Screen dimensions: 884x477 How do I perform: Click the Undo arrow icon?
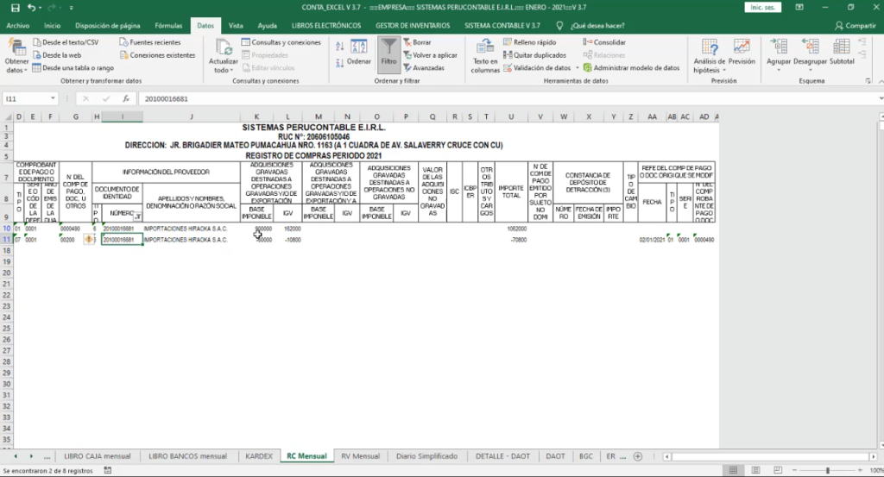[x=32, y=7]
